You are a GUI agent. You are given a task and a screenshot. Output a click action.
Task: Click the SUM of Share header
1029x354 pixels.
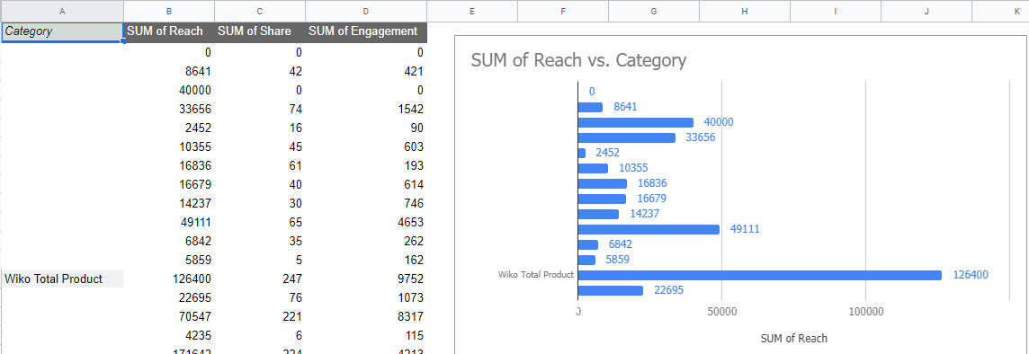pyautogui.click(x=260, y=31)
